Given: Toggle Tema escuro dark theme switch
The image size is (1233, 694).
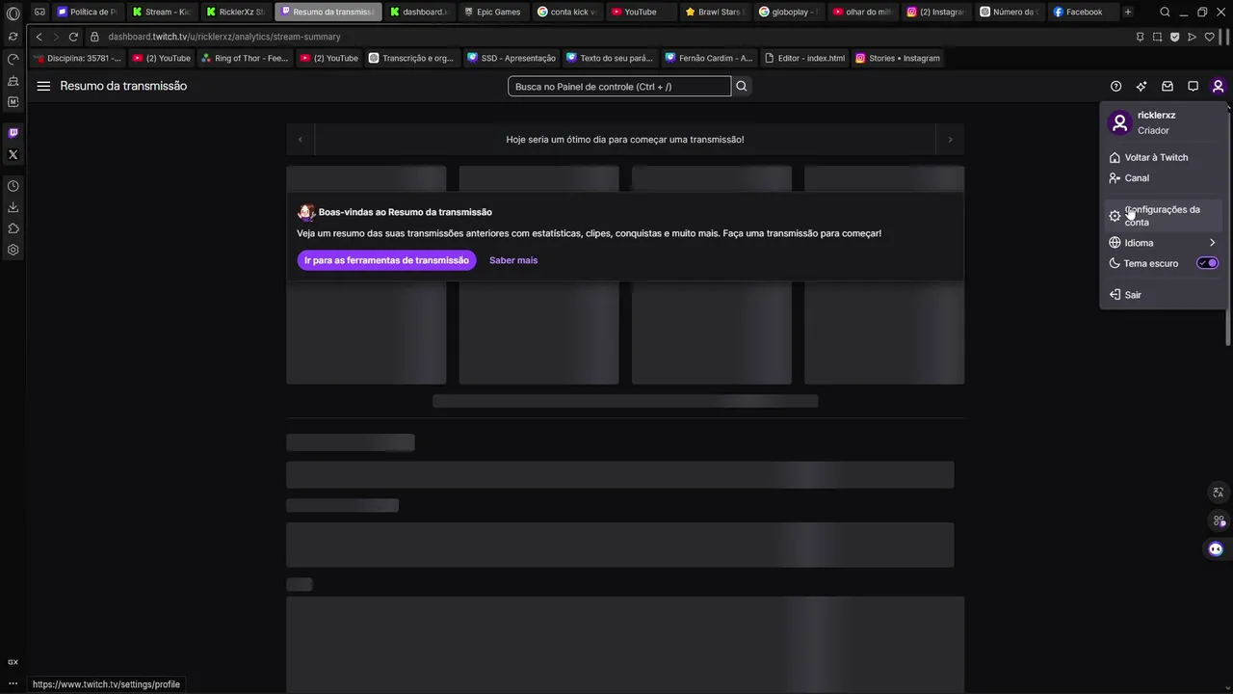Looking at the screenshot, I should pyautogui.click(x=1207, y=263).
